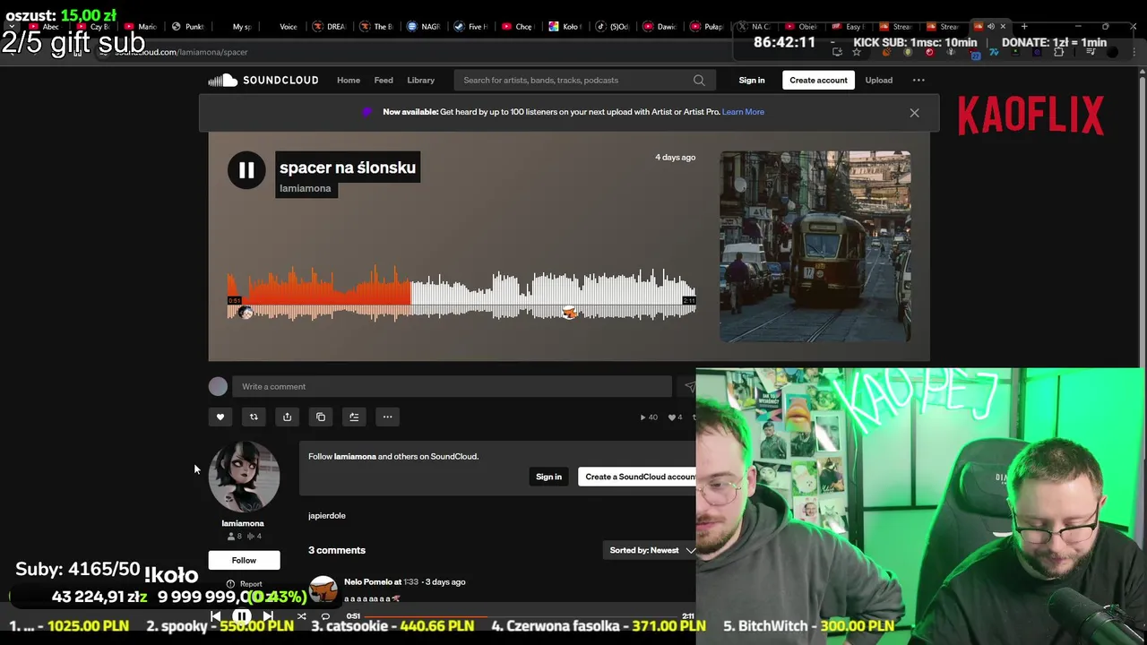Click the 3 comments heading
This screenshot has width=1147, height=645.
tap(337, 550)
